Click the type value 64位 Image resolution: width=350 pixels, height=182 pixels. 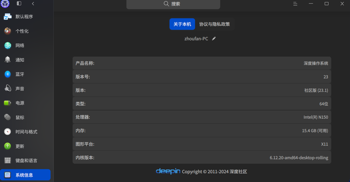324,104
